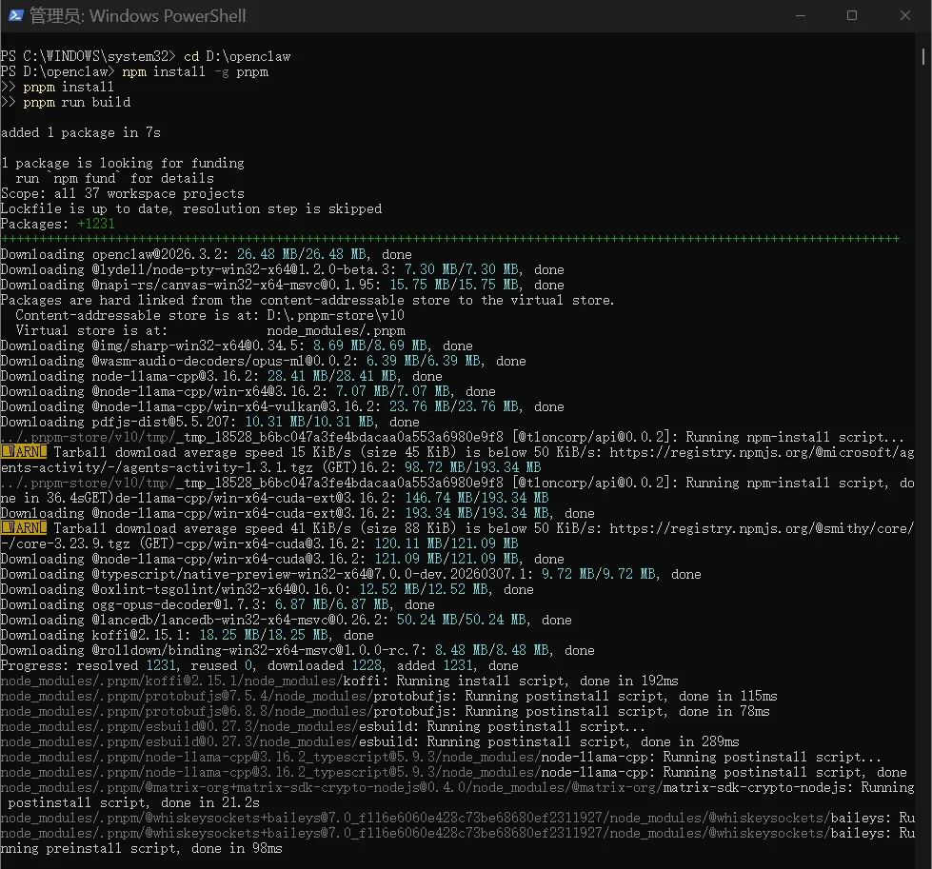The image size is (932, 869).
Task: Click the 'cd D:\openclaw' command text
Action: 237,56
